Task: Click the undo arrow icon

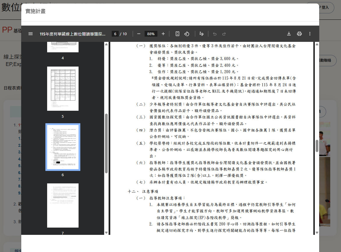Action: click(x=215, y=34)
